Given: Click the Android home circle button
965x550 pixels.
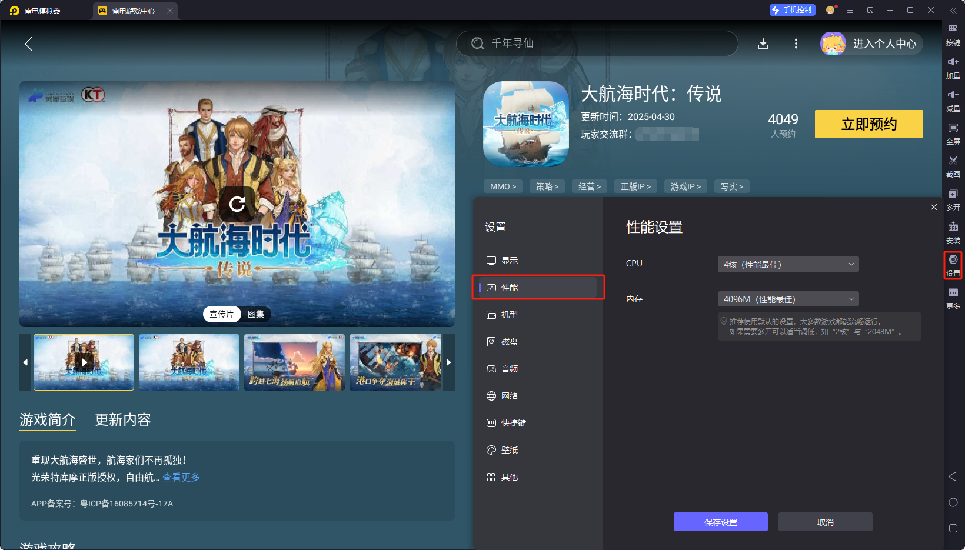Looking at the screenshot, I should (x=953, y=502).
